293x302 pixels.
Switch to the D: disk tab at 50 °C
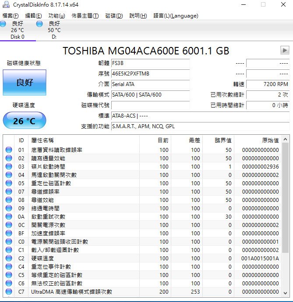click(54, 30)
